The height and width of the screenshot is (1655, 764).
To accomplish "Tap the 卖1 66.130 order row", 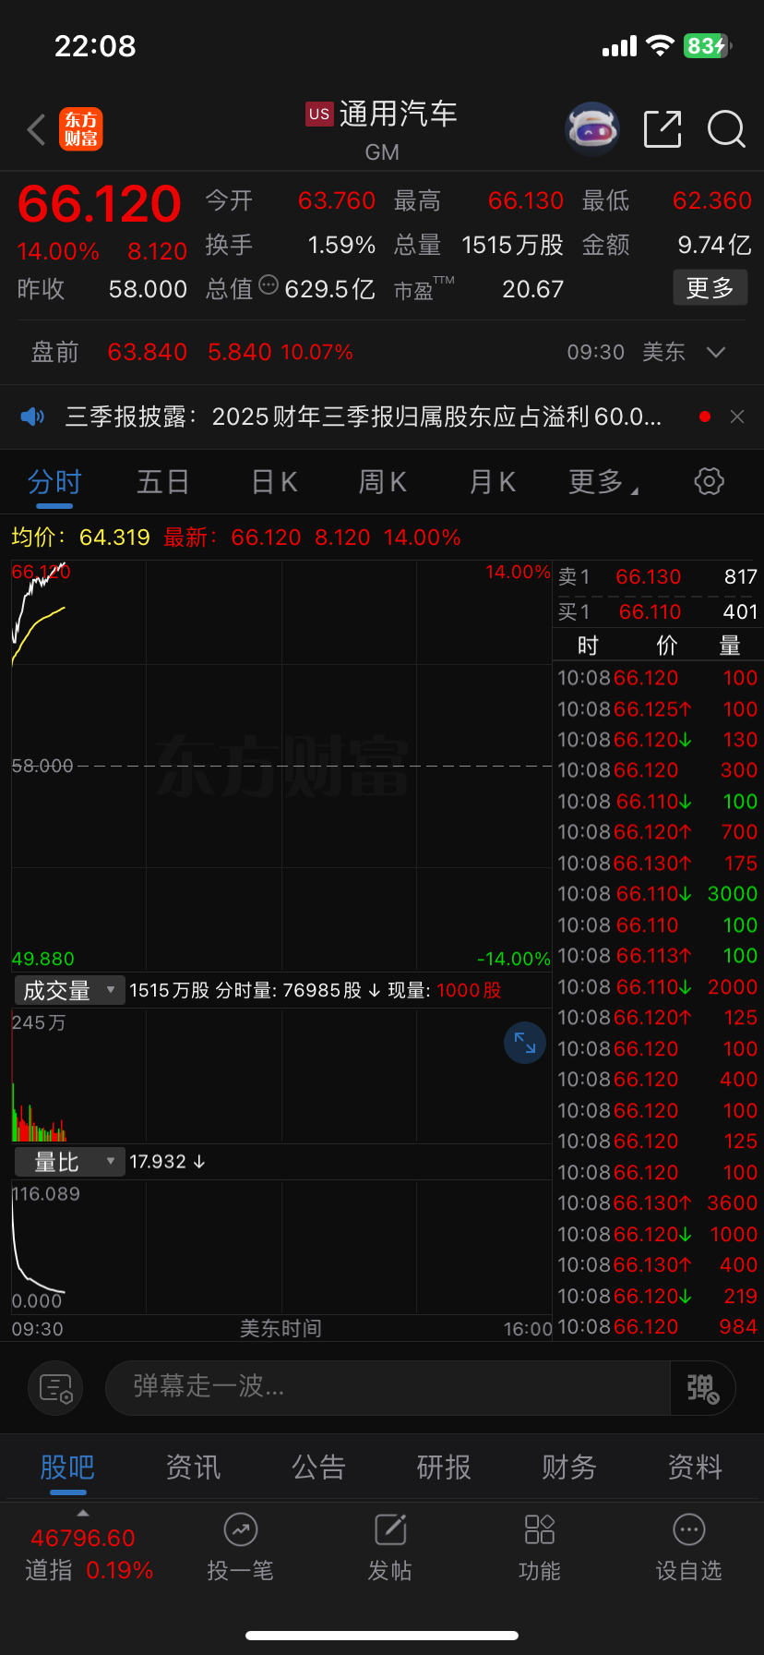I will coord(657,576).
